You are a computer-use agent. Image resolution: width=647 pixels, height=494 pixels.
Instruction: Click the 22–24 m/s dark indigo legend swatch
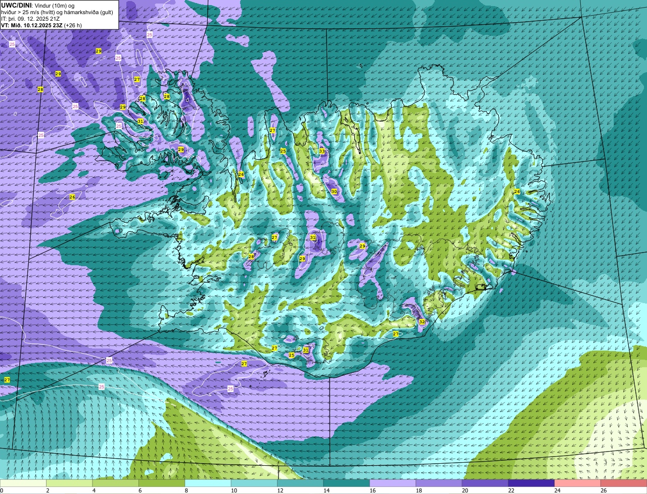point(532,483)
